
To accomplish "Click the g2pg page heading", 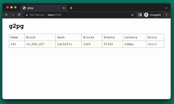I will click(16, 26).
